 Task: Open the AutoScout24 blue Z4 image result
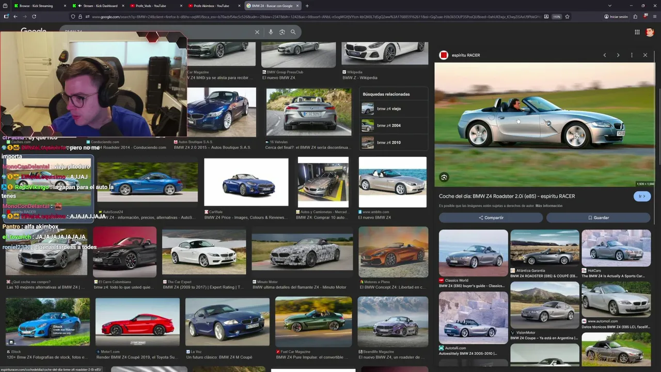[148, 182]
